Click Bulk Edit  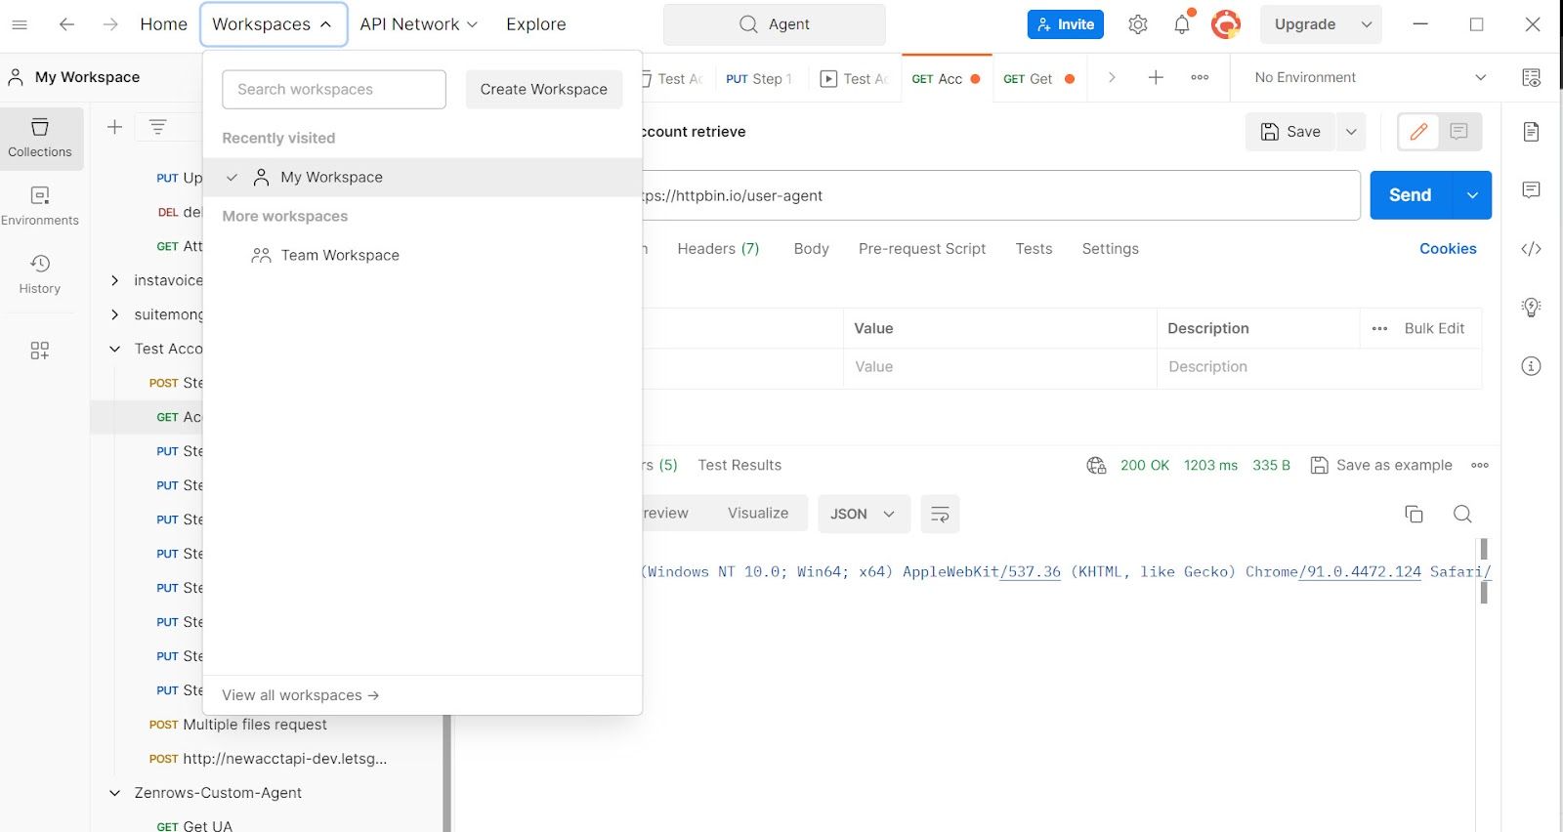coord(1434,328)
